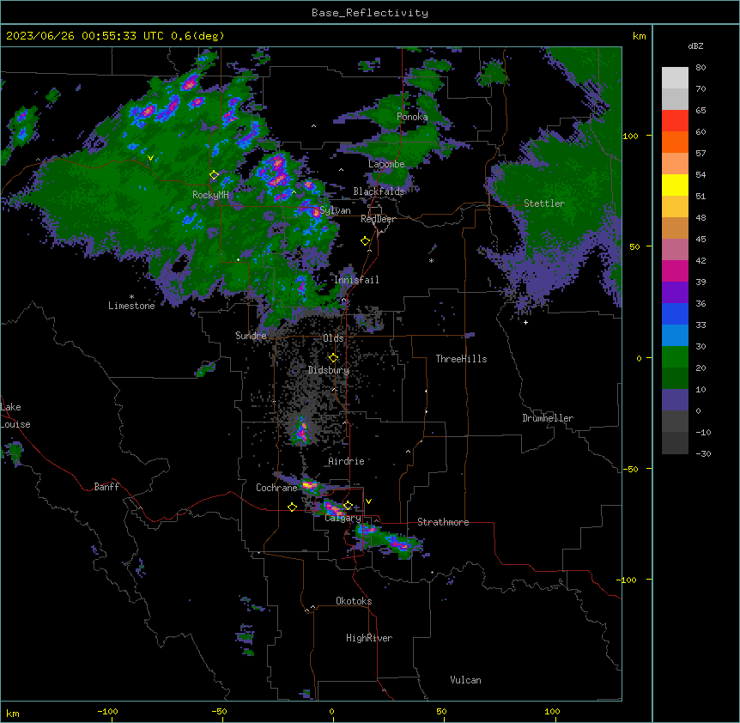
Task: Click the yellow radar site marker near Olds
Action: click(333, 358)
